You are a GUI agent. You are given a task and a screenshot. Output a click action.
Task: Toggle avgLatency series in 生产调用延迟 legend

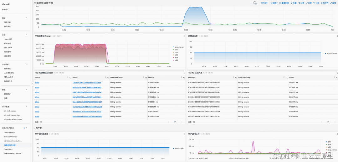pyautogui.click(x=331, y=150)
